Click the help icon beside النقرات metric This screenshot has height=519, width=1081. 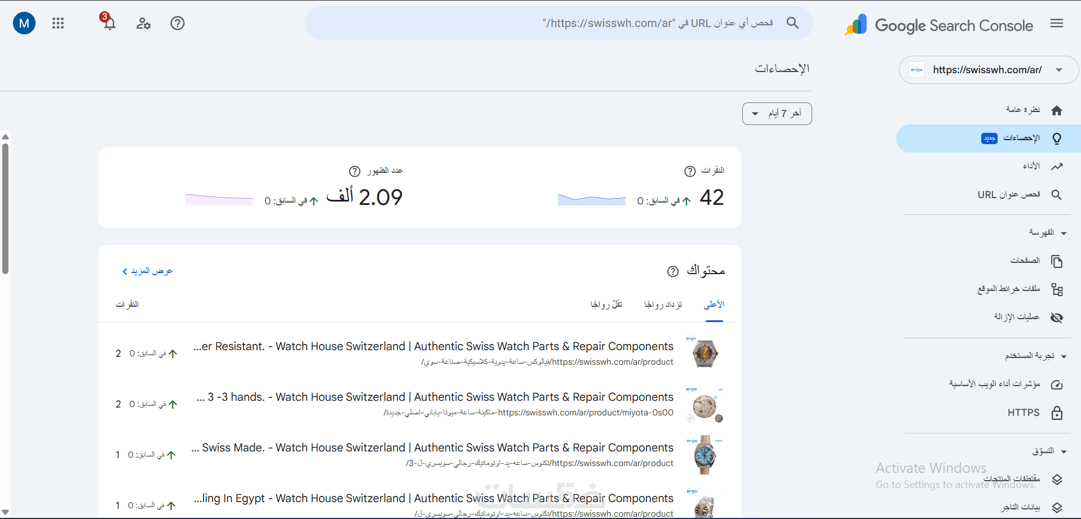[690, 171]
